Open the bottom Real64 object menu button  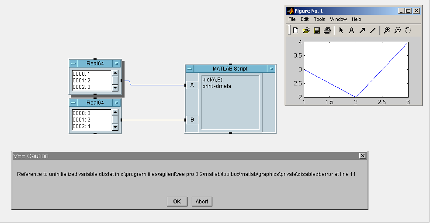(73, 103)
